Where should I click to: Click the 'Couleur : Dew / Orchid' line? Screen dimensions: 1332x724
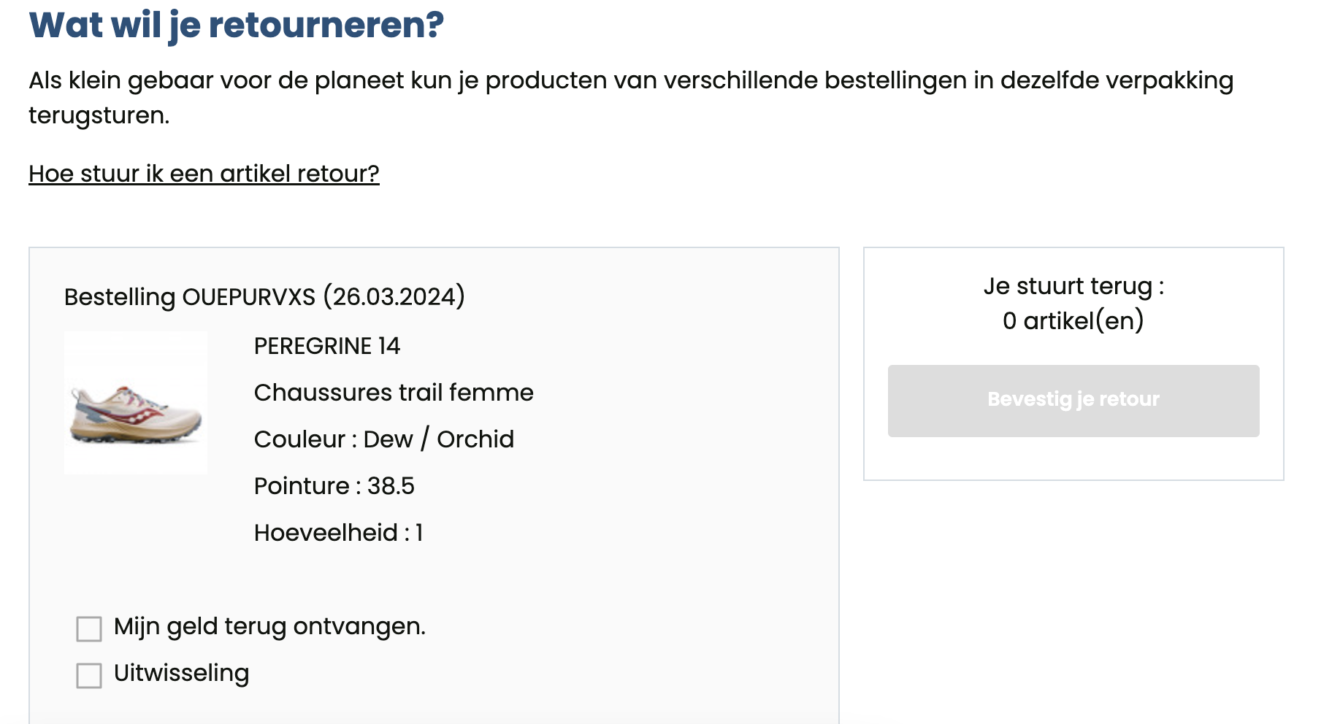tap(384, 439)
